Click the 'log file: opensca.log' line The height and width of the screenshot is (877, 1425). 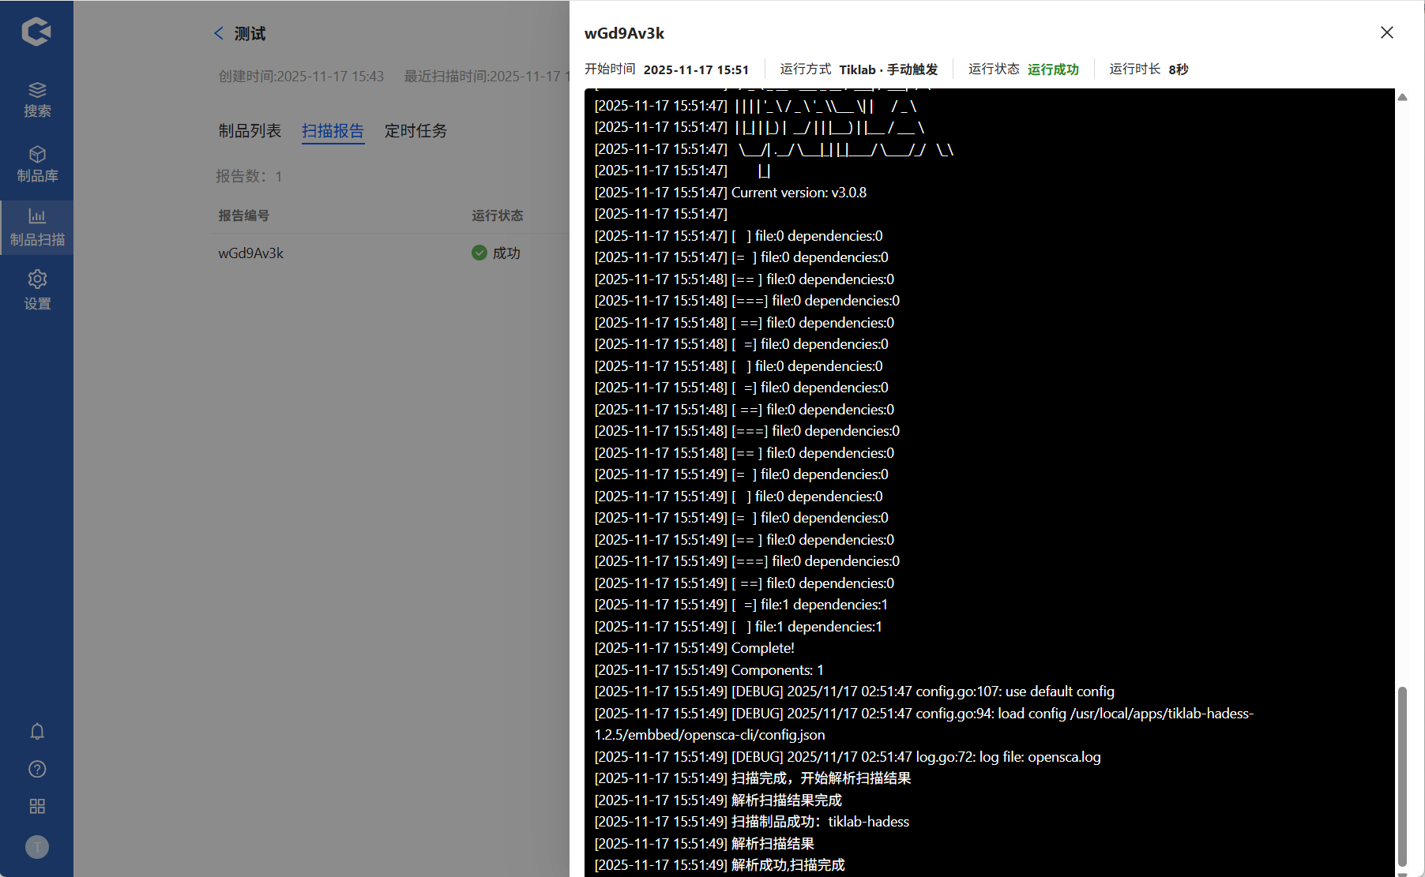tap(848, 757)
